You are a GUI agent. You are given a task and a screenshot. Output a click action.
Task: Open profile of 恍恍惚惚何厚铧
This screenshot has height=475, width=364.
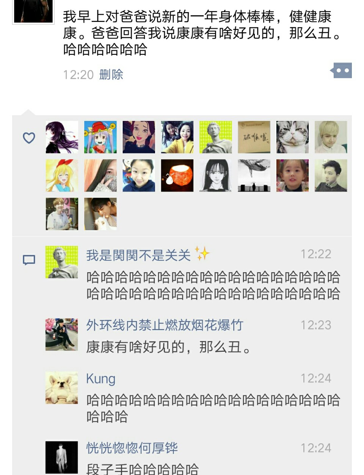pos(132,448)
